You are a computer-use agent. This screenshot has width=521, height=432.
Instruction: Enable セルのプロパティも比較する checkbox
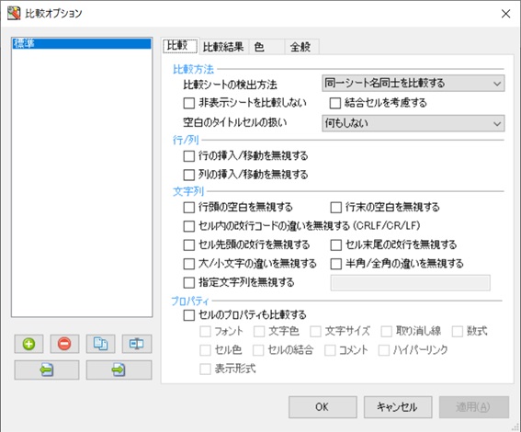pyautogui.click(x=189, y=315)
